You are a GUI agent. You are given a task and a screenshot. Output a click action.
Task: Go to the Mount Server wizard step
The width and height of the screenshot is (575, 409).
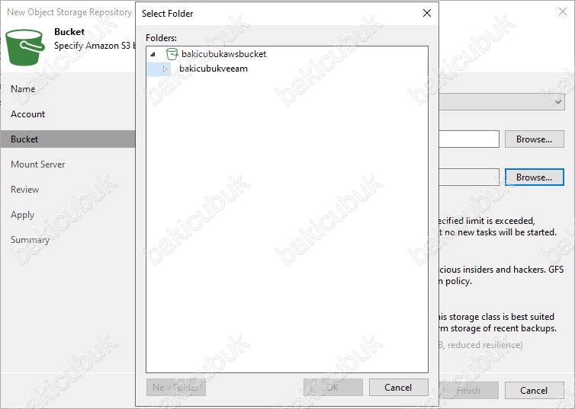tap(38, 165)
